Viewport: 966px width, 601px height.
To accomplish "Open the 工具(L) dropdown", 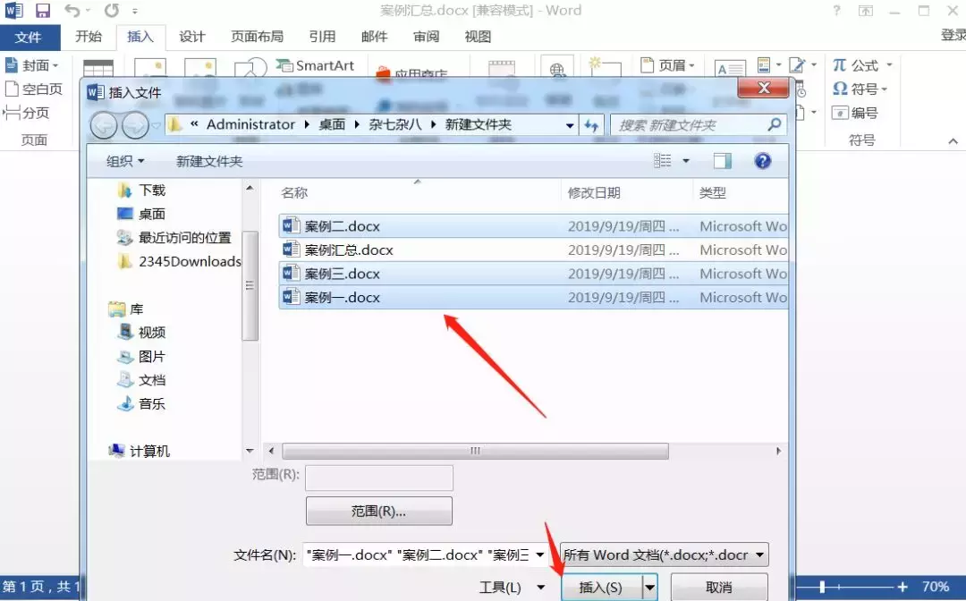I will [x=512, y=588].
